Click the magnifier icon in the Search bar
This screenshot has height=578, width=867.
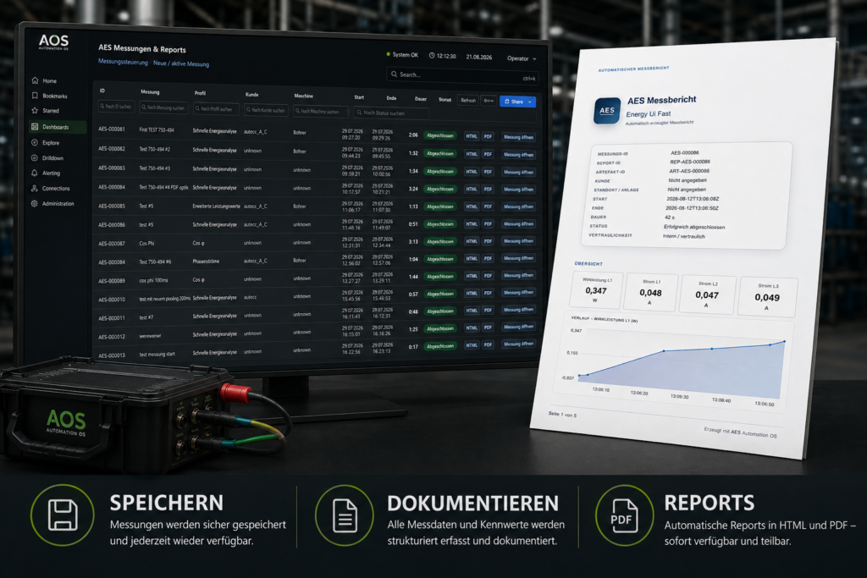(x=394, y=74)
